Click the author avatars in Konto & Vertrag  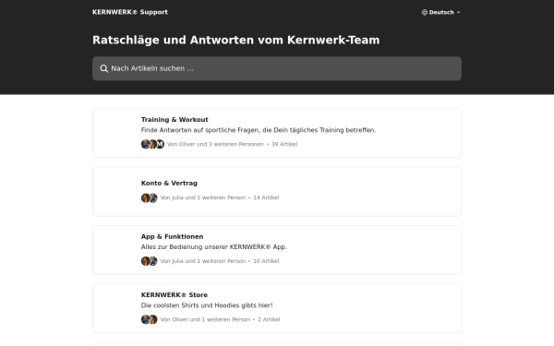click(x=149, y=197)
